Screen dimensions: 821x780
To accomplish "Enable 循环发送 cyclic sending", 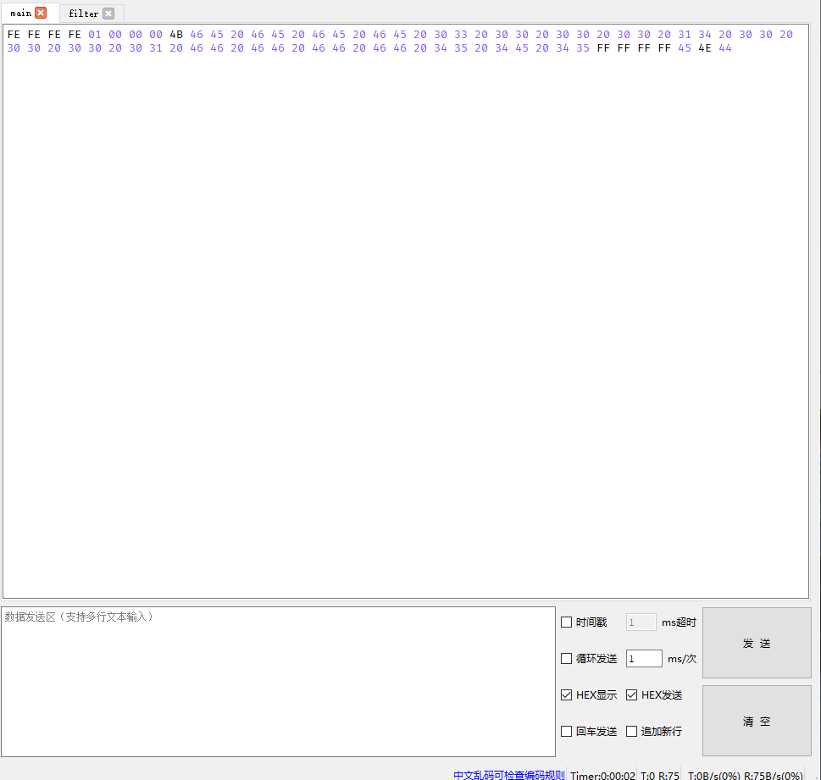I will coord(566,658).
